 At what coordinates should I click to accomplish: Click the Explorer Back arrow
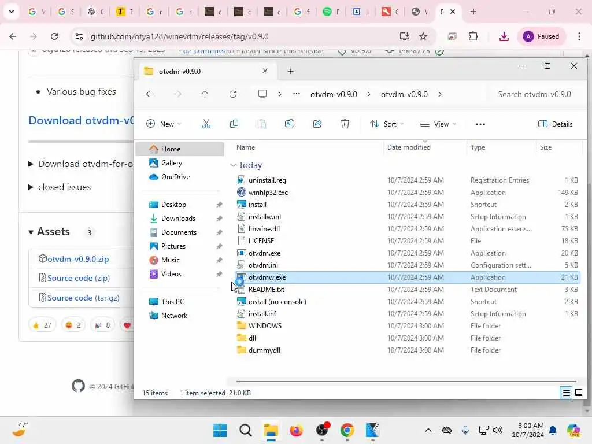(150, 94)
